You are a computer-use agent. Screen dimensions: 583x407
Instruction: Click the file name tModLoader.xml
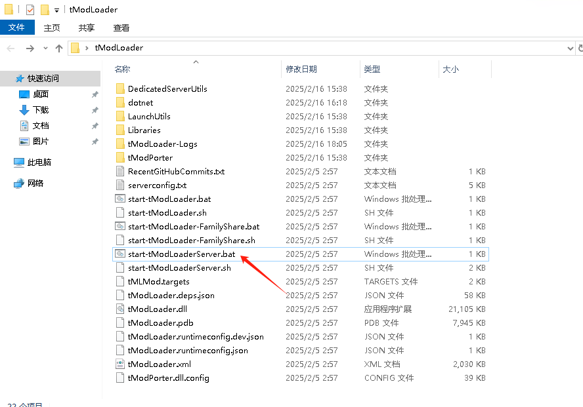[160, 364]
